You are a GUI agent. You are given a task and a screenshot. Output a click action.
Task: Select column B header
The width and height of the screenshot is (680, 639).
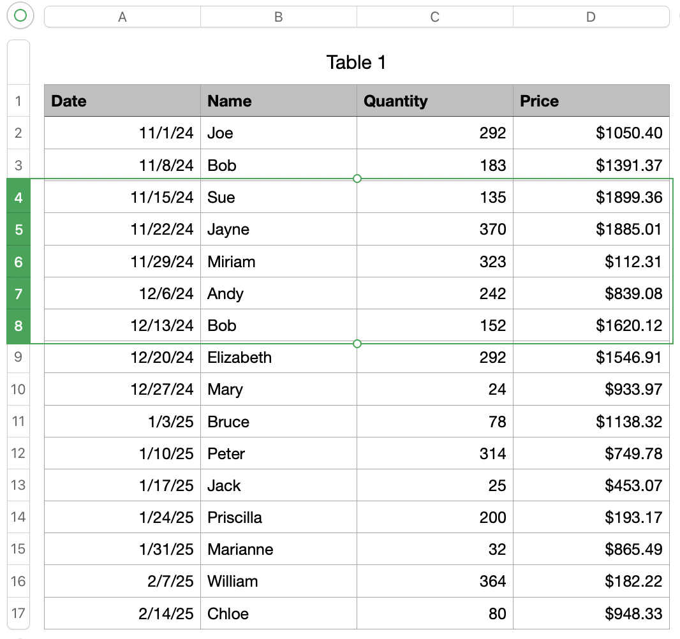point(279,17)
